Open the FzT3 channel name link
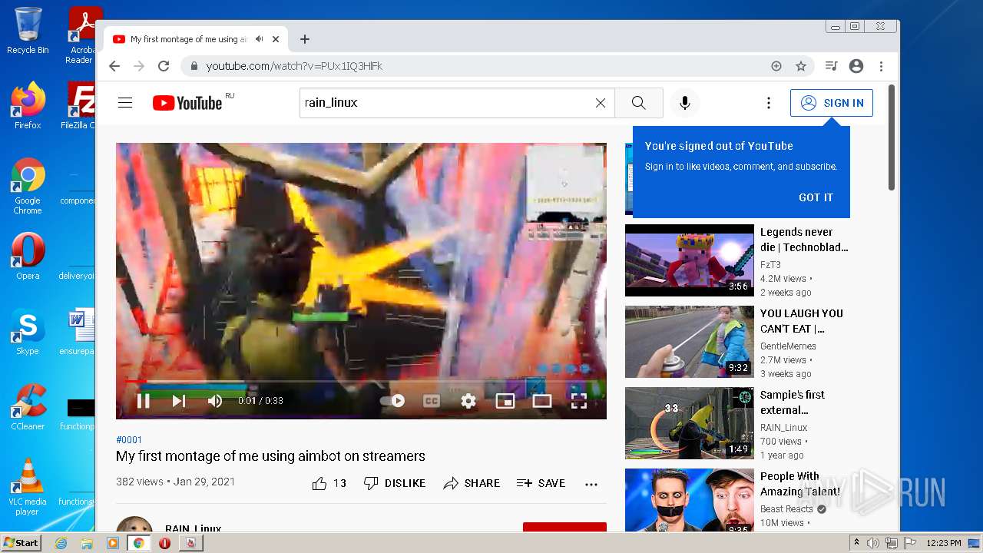 [770, 265]
